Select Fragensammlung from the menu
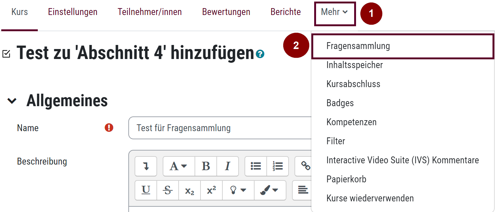495x212 pixels. (x=358, y=46)
